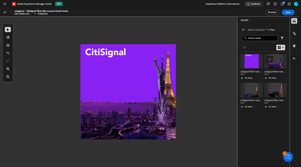Select the purple city skyline asset thumbnail

[x=275, y=61]
